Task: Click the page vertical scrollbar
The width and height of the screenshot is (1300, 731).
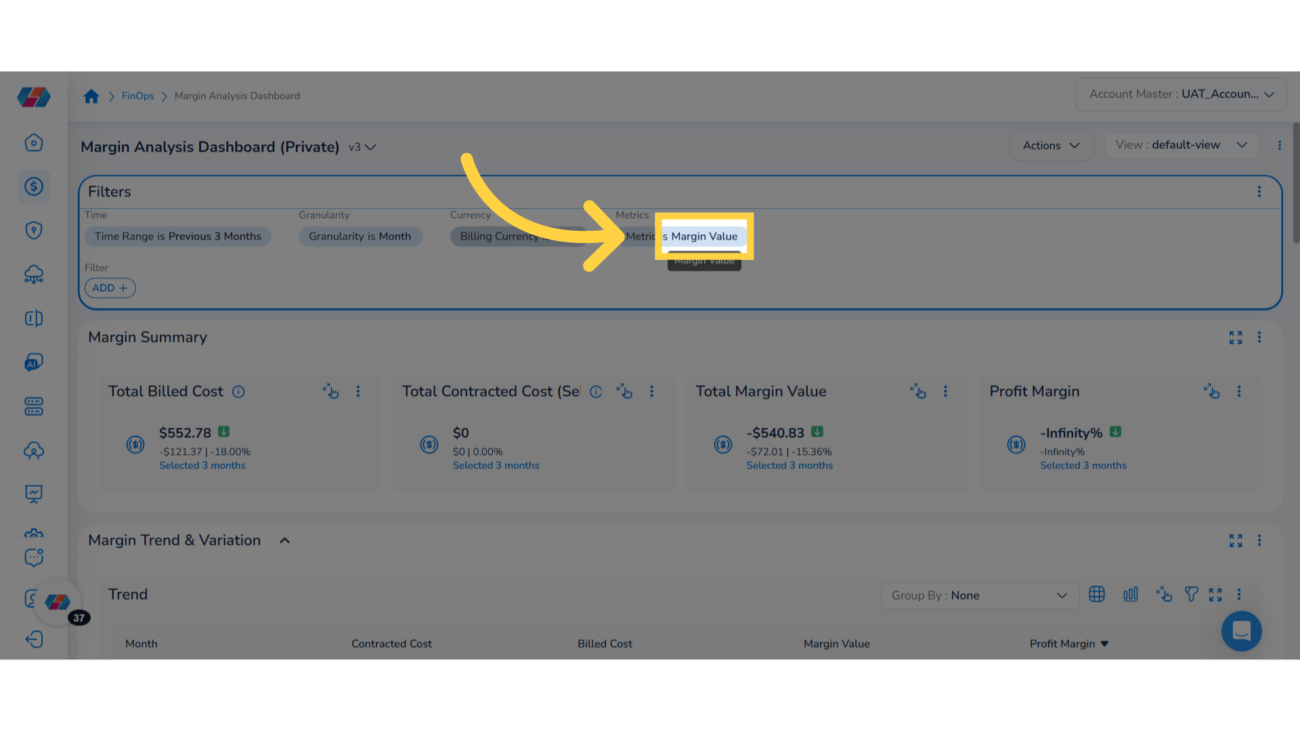Action: tap(1296, 183)
